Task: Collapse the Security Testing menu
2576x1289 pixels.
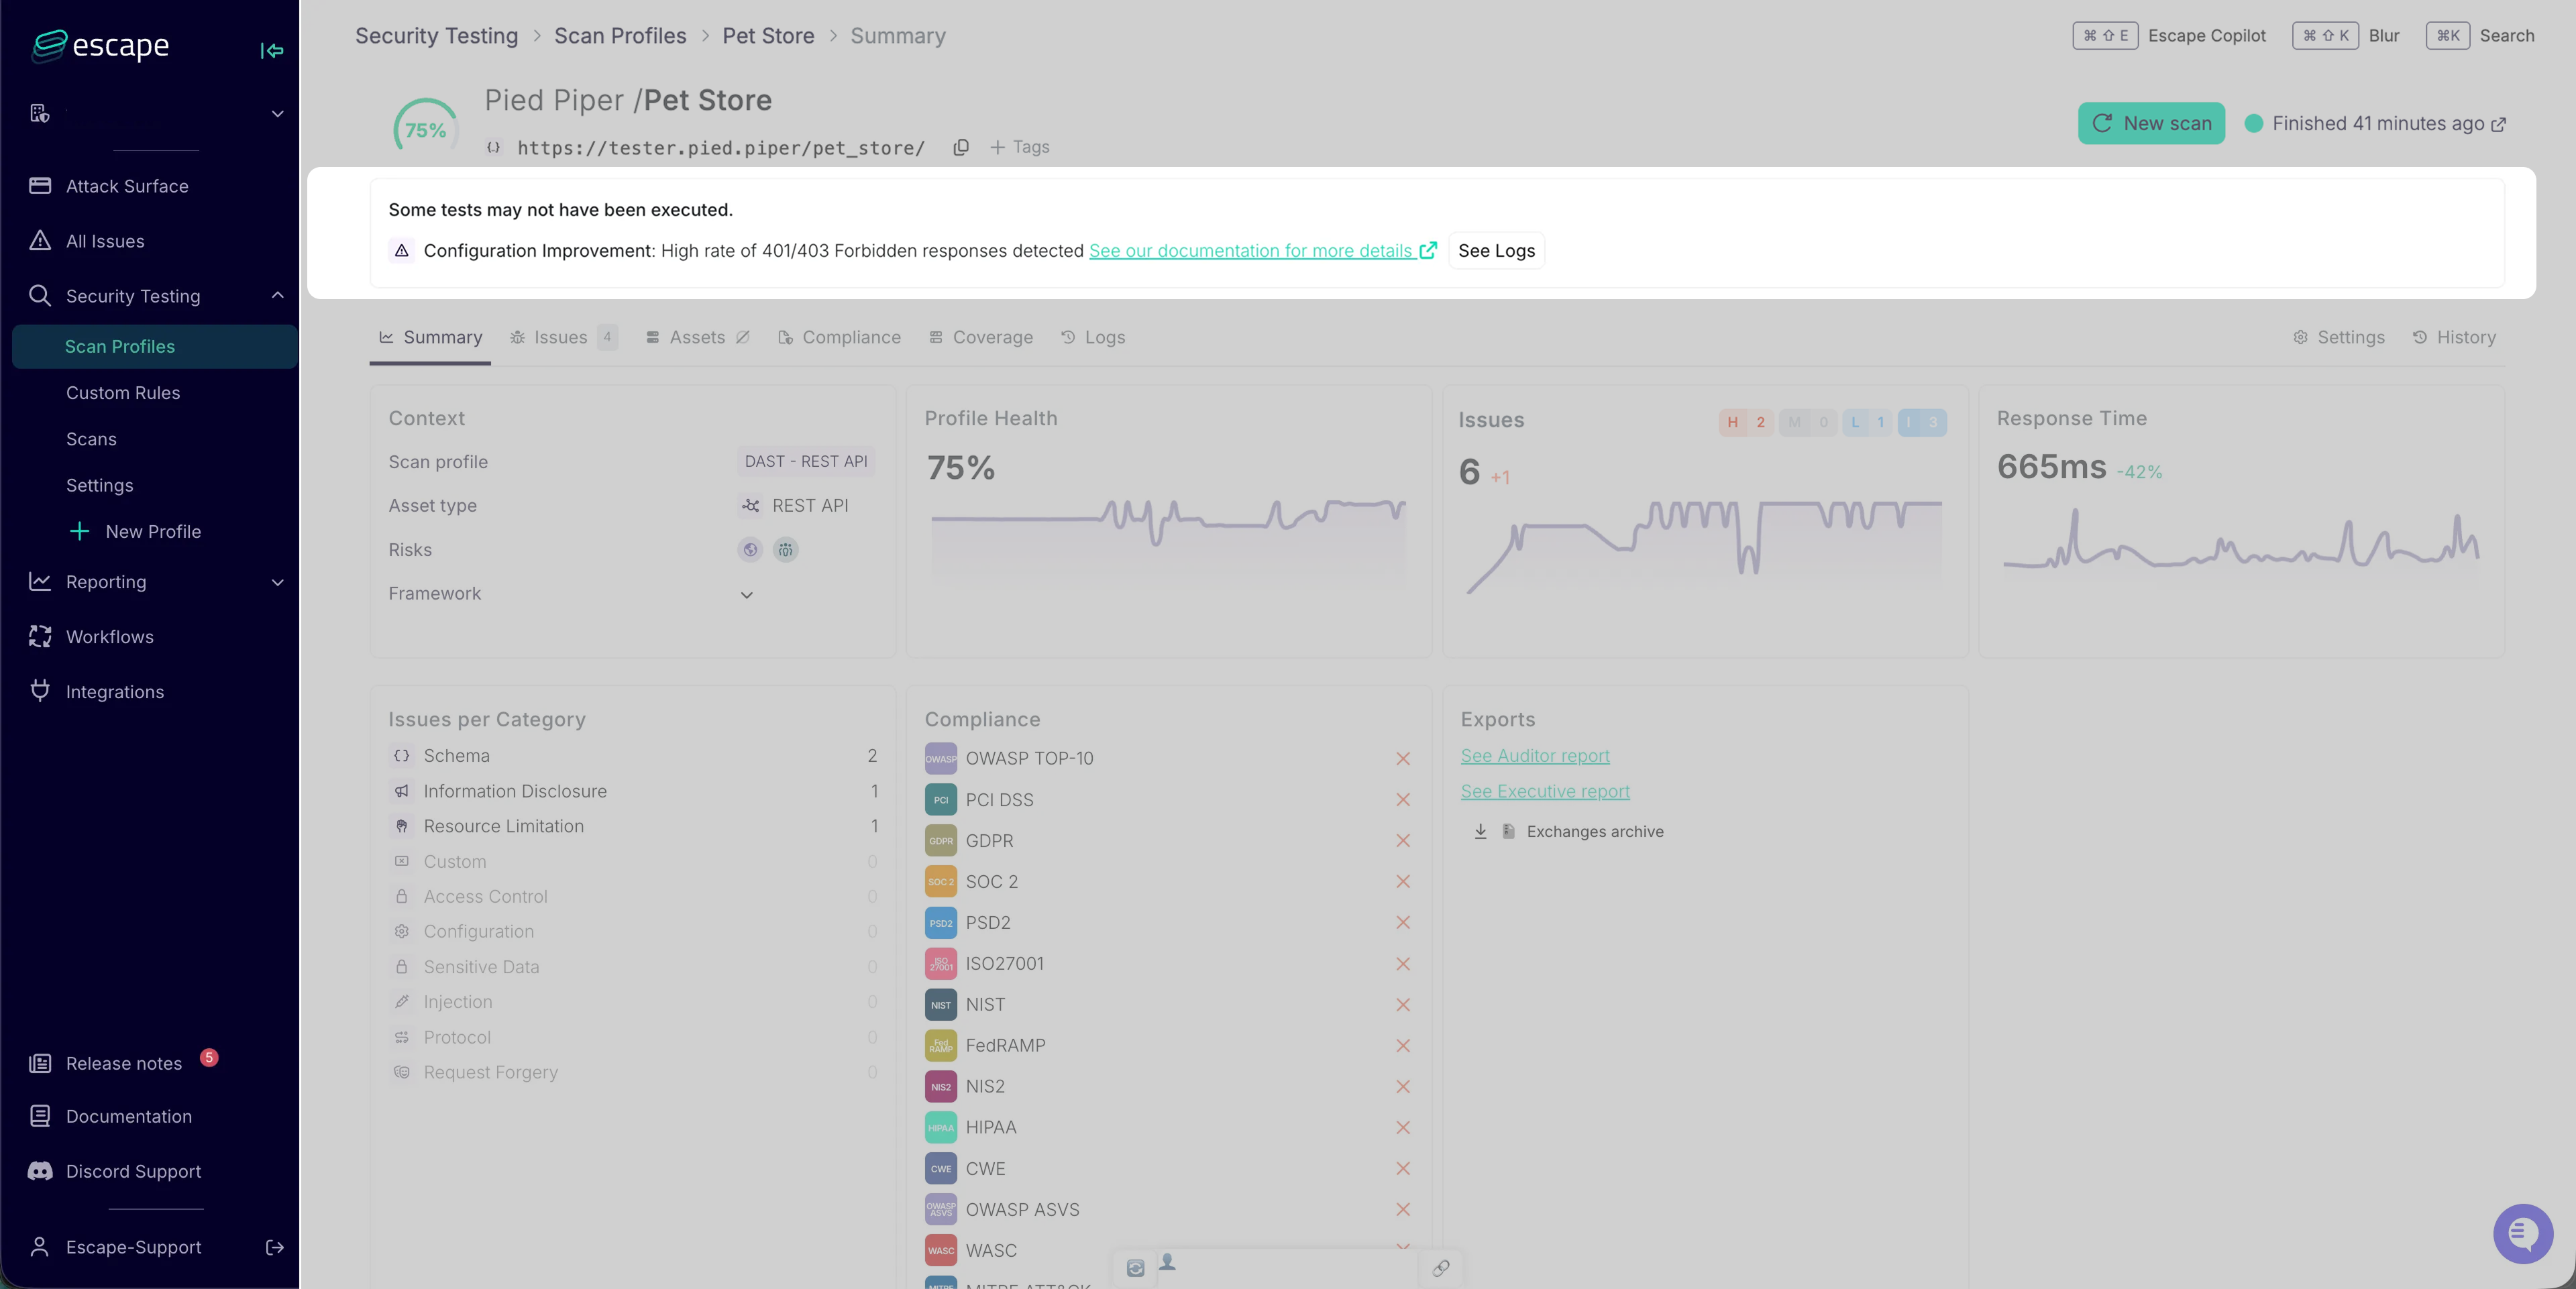Action: click(x=278, y=296)
